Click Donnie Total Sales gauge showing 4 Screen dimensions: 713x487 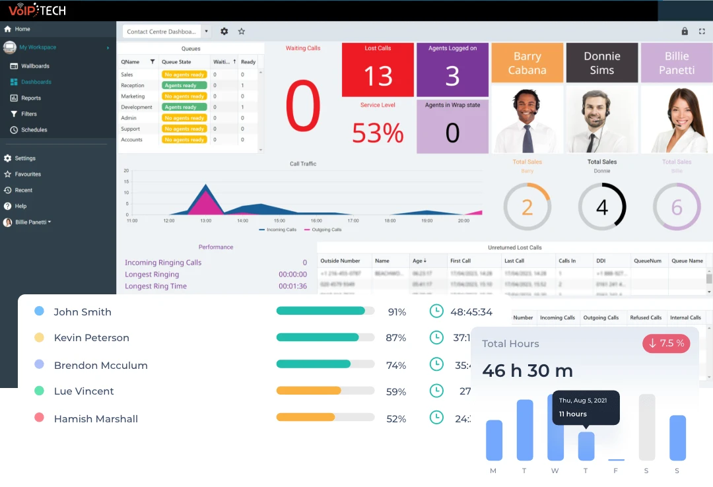coord(602,207)
